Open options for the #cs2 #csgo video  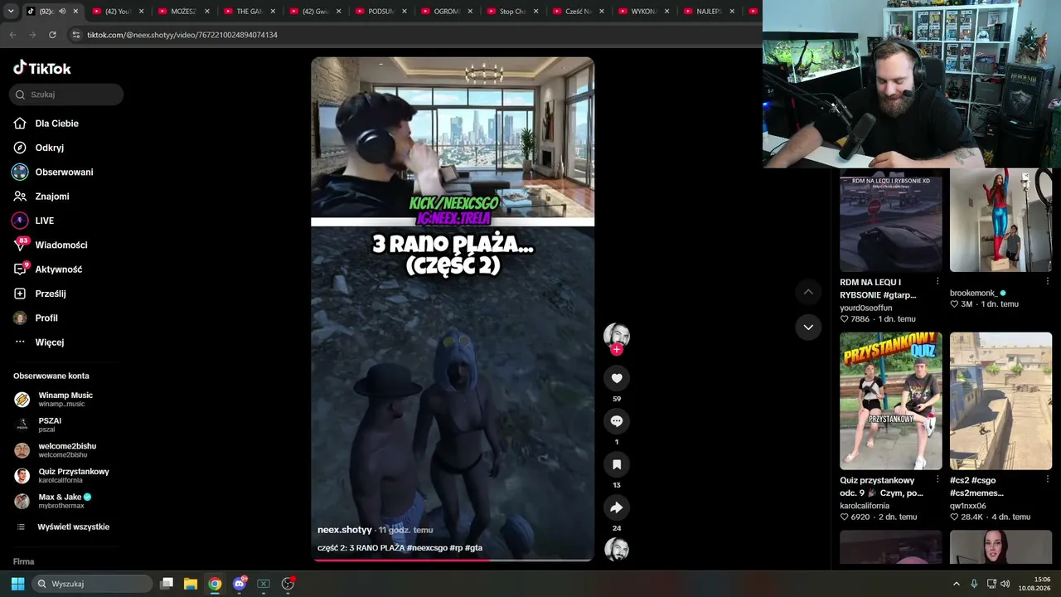point(1047,480)
